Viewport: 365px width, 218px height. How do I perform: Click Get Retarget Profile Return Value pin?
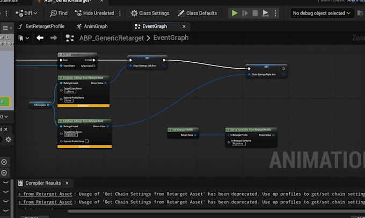coord(195,135)
